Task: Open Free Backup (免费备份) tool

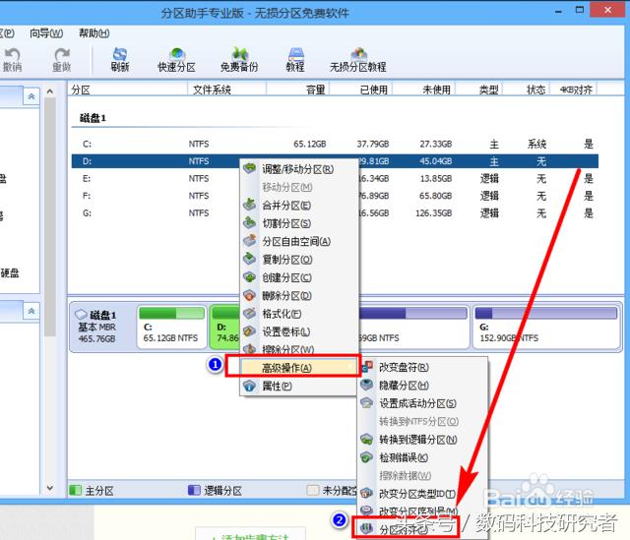Action: (239, 60)
